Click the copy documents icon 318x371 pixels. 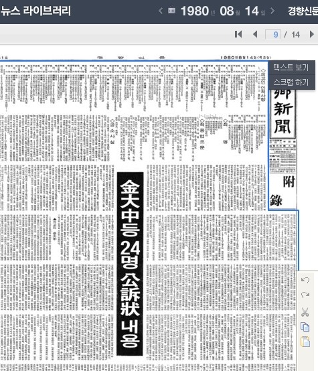coord(305,327)
